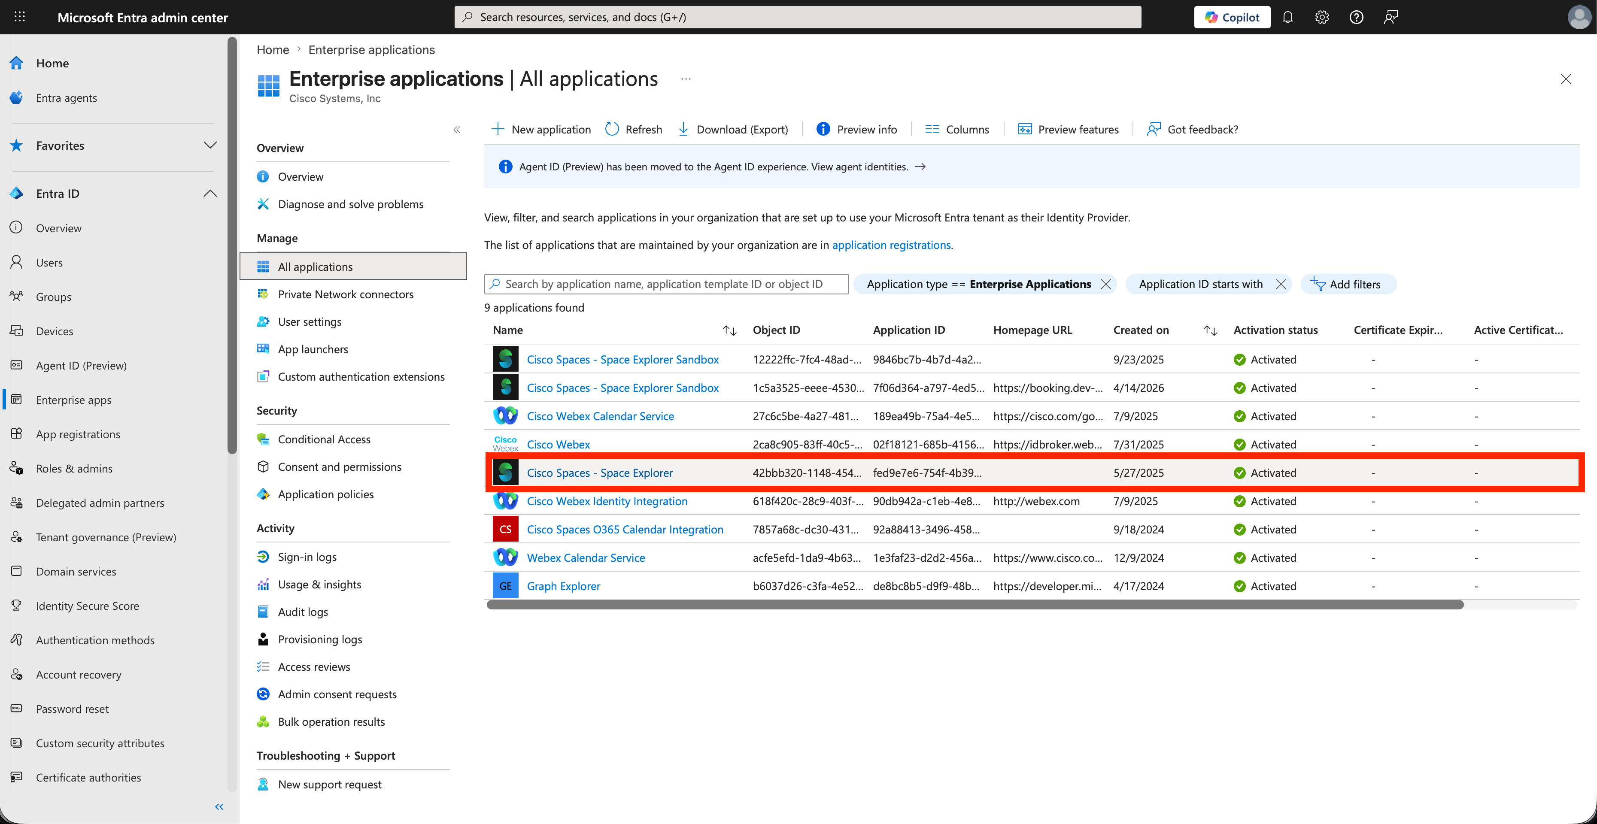
Task: Open Roles & admins icon item
Action: 17,468
